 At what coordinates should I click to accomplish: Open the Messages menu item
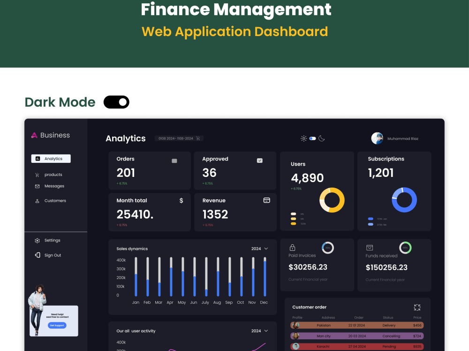(x=50, y=186)
